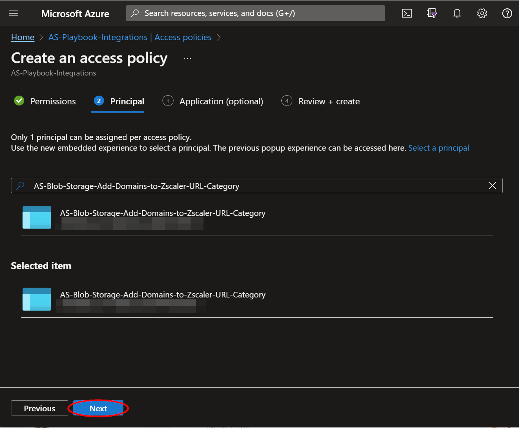Open the Directories and subscriptions filter icon
519x428 pixels.
[432, 13]
